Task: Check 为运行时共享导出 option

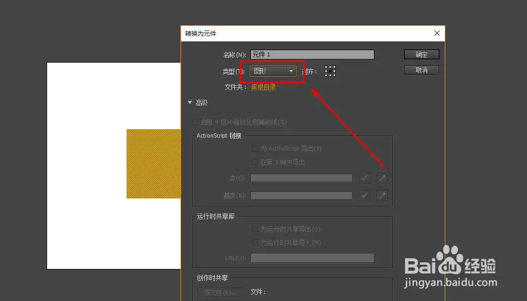Action: pyautogui.click(x=255, y=229)
